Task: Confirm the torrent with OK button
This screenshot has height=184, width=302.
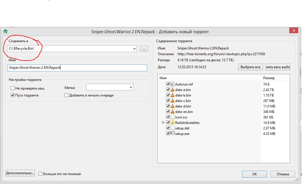Action: (x=255, y=174)
